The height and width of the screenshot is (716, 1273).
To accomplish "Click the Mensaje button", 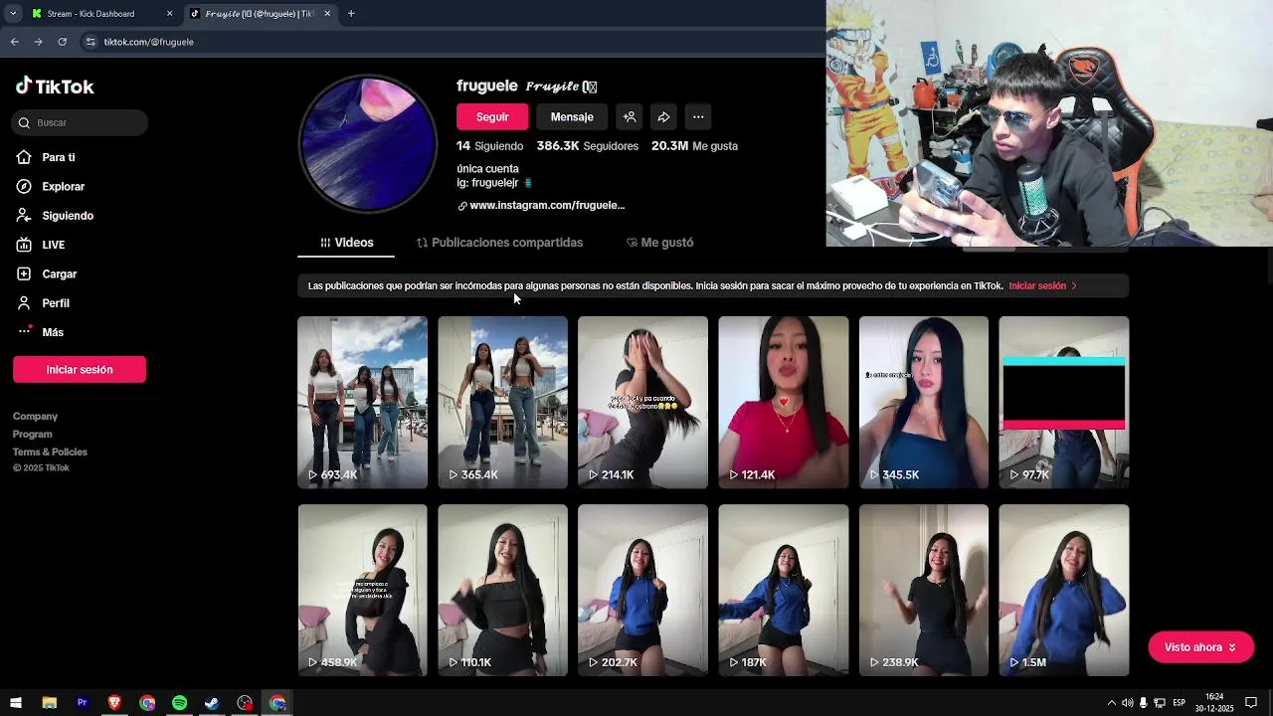I will [572, 116].
